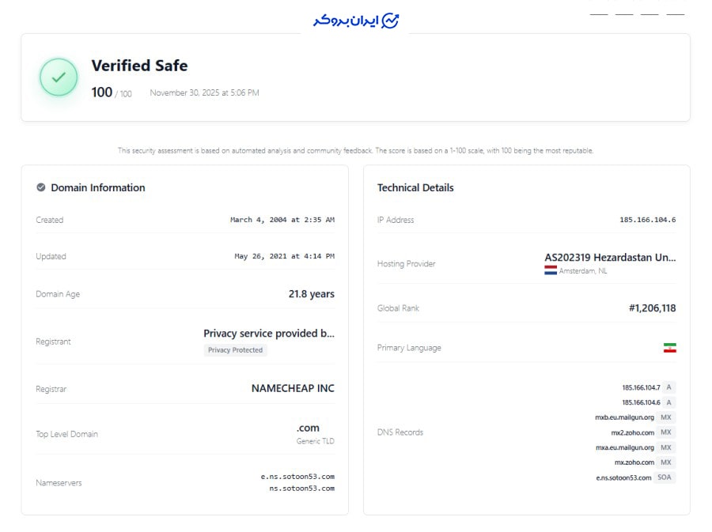Click the NAMECHEAP INC registrar name
Screen dimensions: 712x532
click(x=293, y=388)
